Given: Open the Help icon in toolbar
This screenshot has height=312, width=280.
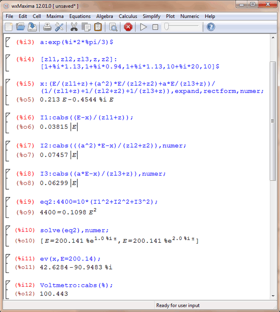Looking at the screenshot, I should click(x=211, y=27).
